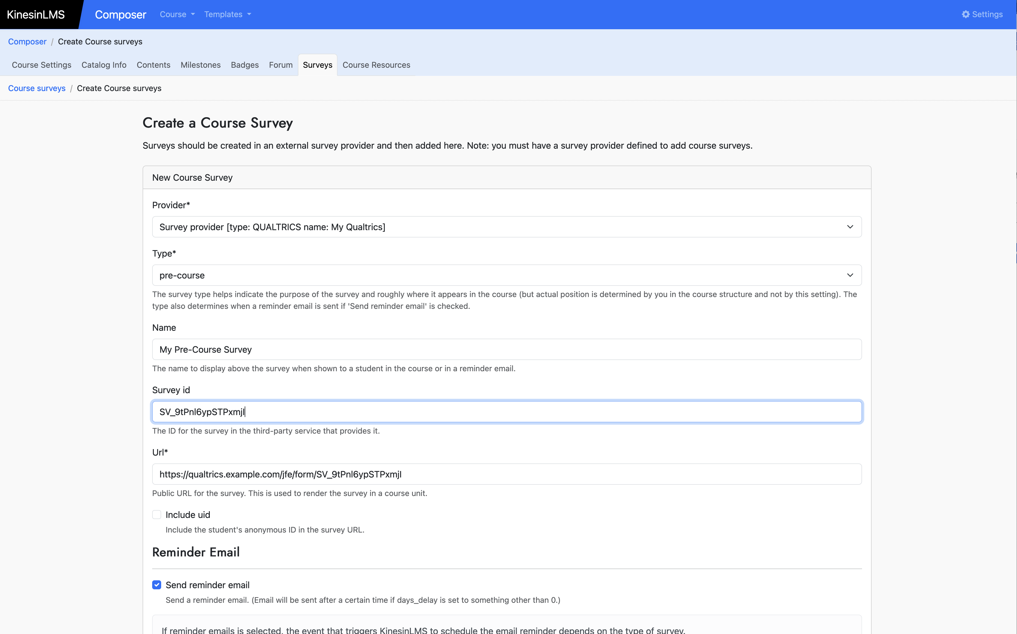This screenshot has height=634, width=1017.
Task: Click the Settings gear icon
Action: pyautogui.click(x=966, y=14)
